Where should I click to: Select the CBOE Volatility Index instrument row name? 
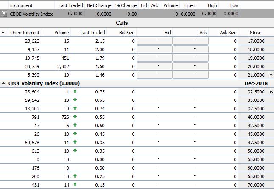coord(31,14)
